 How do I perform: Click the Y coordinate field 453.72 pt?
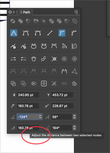coord(62,95)
